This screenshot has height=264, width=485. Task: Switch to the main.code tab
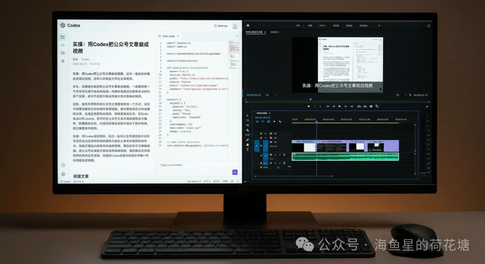tap(168, 36)
